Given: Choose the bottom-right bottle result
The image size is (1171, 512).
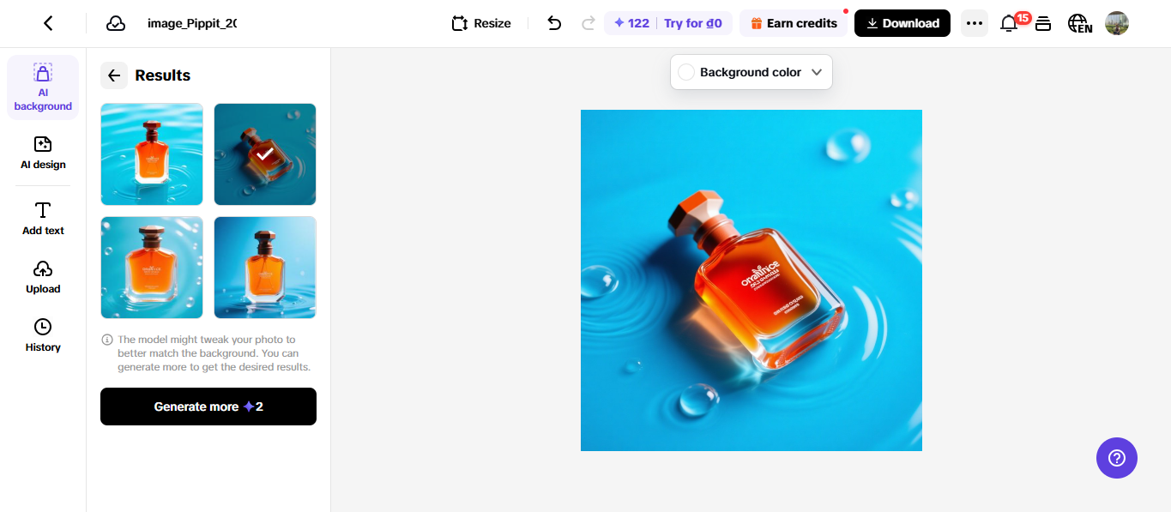Looking at the screenshot, I should pos(265,268).
